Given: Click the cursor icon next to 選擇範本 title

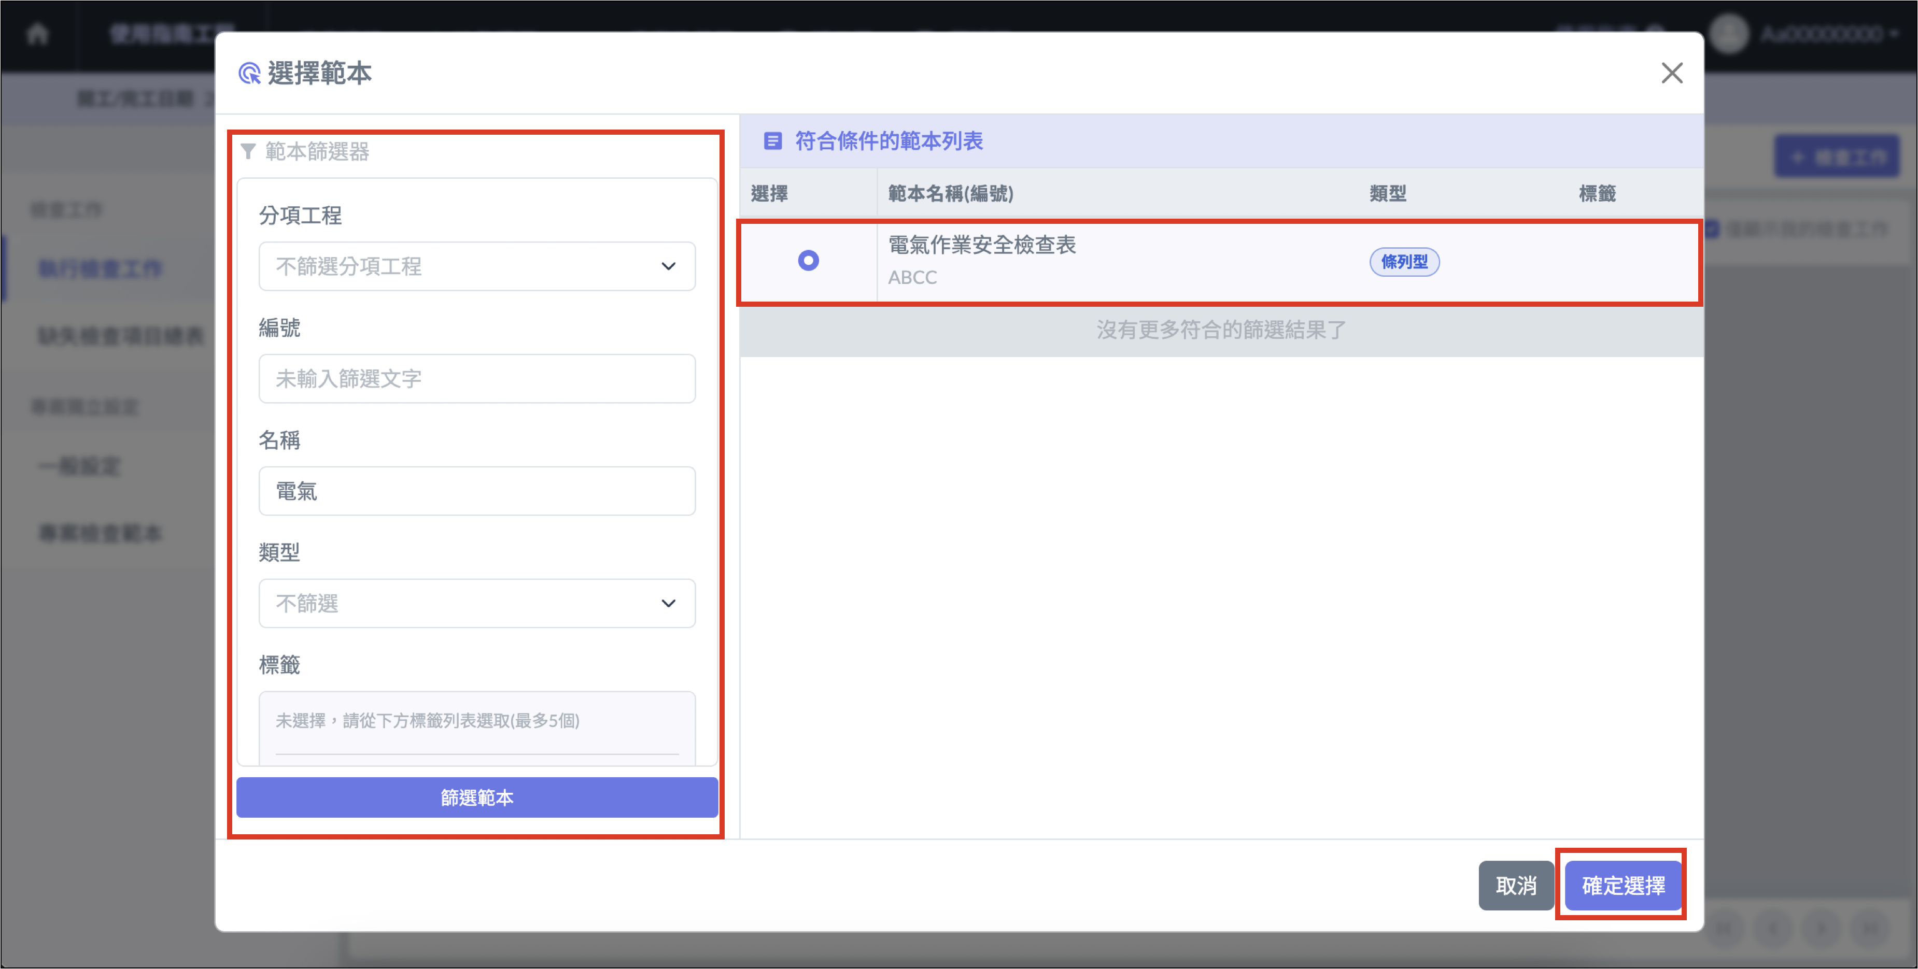Looking at the screenshot, I should point(249,74).
